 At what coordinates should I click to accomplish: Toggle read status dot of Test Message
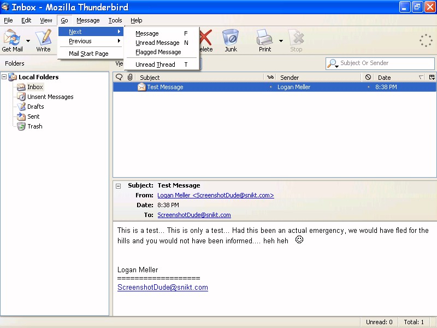tap(270, 87)
